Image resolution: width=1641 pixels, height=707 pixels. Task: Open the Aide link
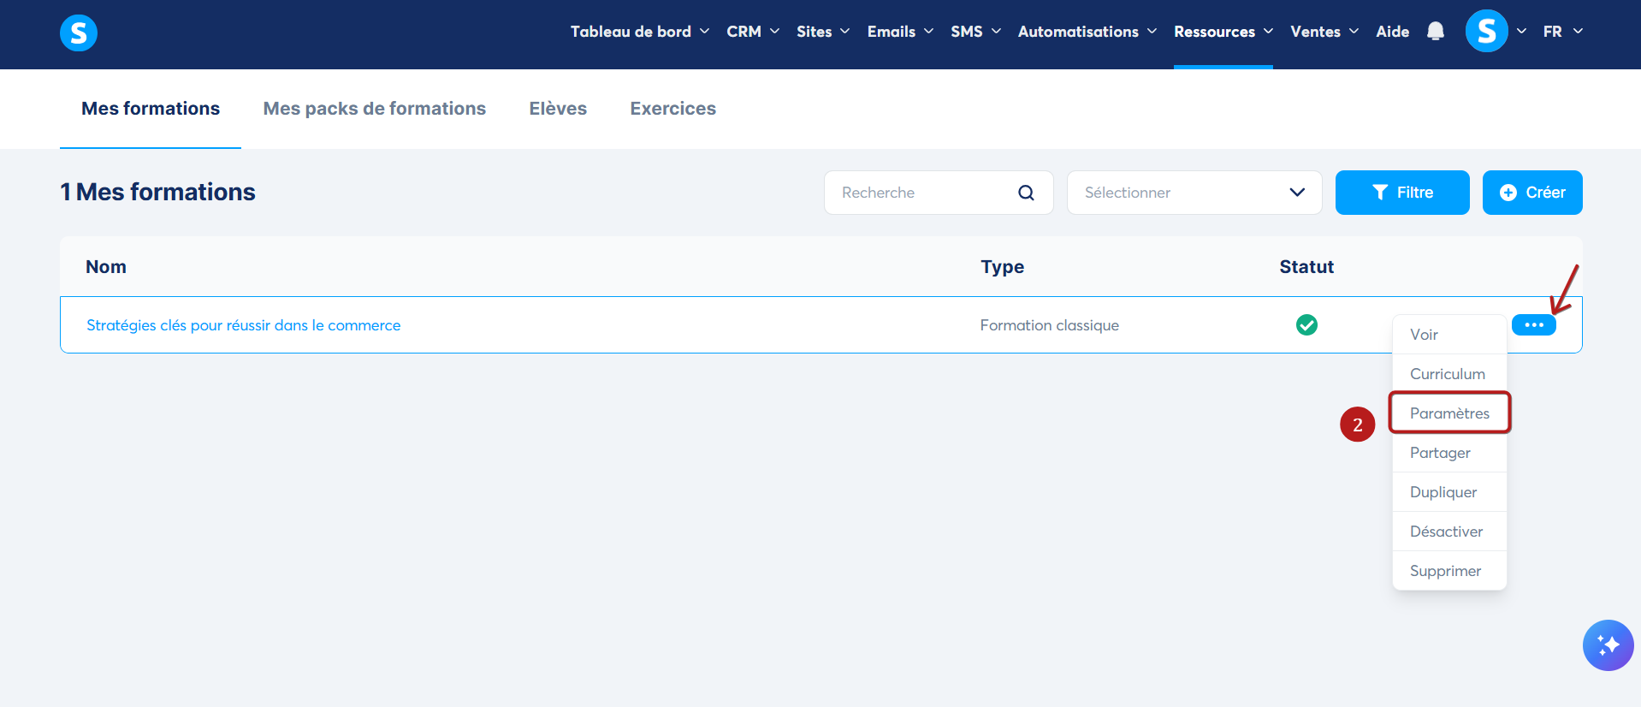(x=1392, y=32)
